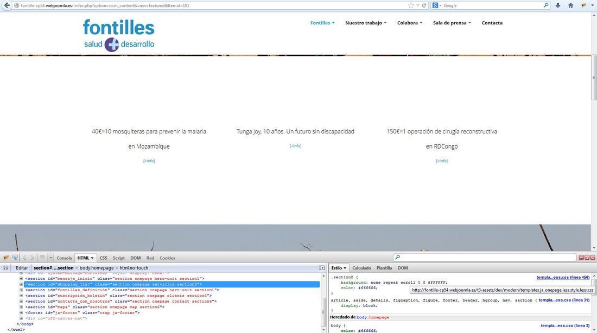Expand fontilles_definición section node

point(21,290)
